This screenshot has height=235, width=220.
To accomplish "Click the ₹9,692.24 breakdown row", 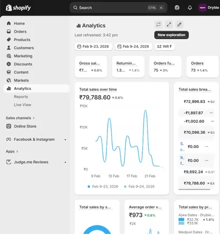I will tap(196, 172).
